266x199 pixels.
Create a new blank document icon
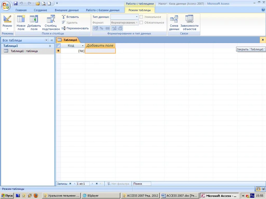[49, 3]
